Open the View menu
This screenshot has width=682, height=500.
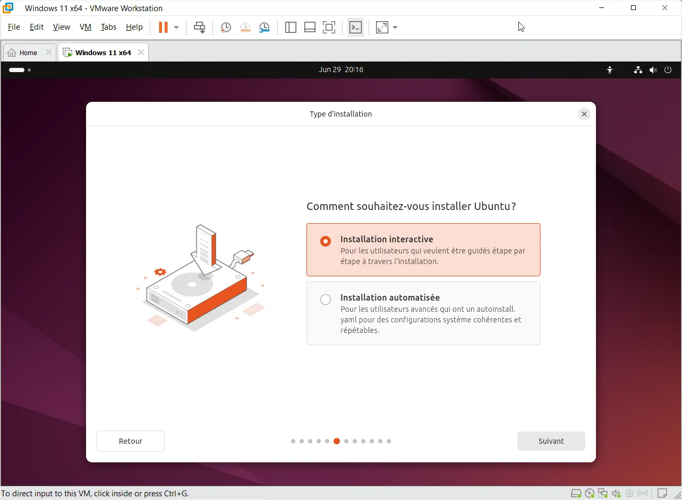pyautogui.click(x=61, y=27)
